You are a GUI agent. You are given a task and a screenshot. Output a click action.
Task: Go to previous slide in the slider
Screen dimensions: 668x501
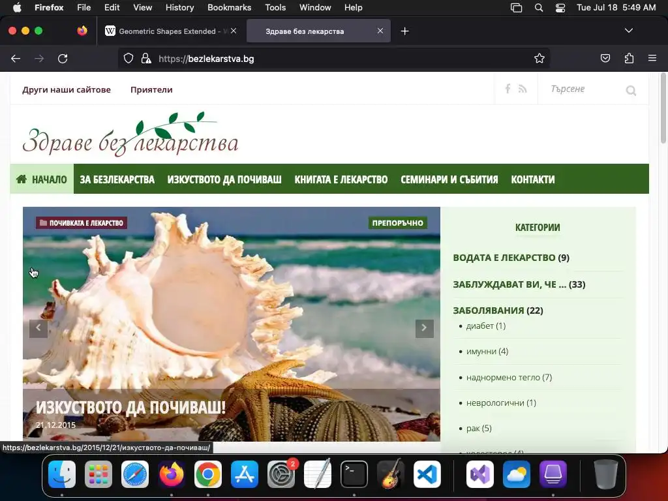point(38,328)
